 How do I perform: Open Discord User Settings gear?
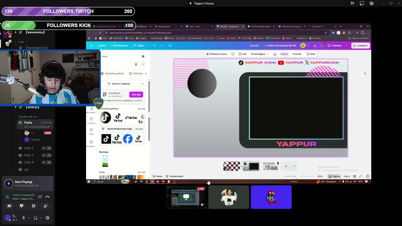coord(47,218)
